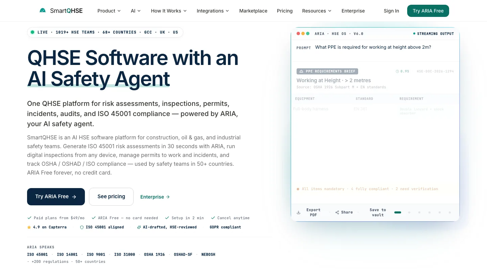The image size is (487, 274).
Task: Click the green window dot in ARIA panel
Action: (x=308, y=33)
